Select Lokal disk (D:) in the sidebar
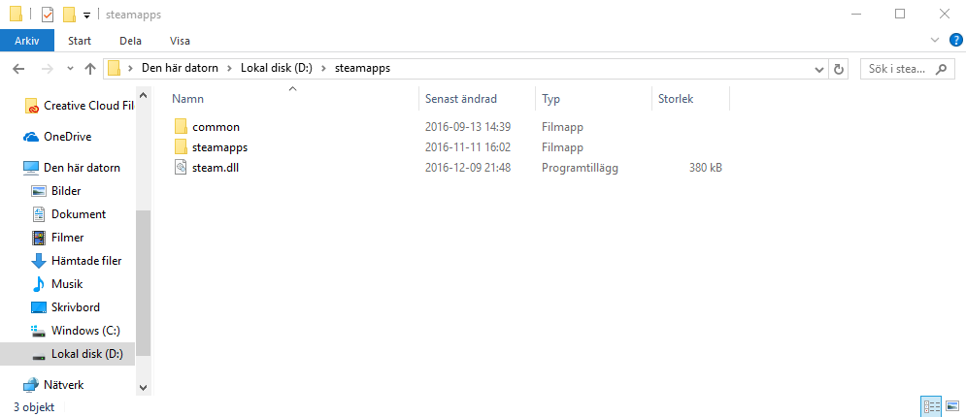966x417 pixels. [67, 354]
